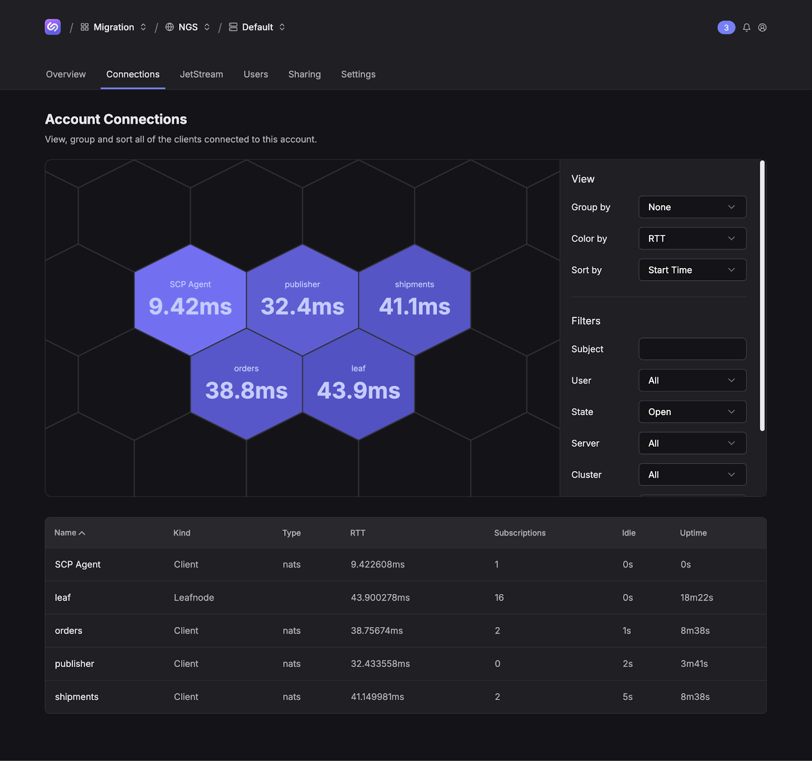The height and width of the screenshot is (761, 812).
Task: Open the Color by RTT dropdown
Action: (692, 239)
